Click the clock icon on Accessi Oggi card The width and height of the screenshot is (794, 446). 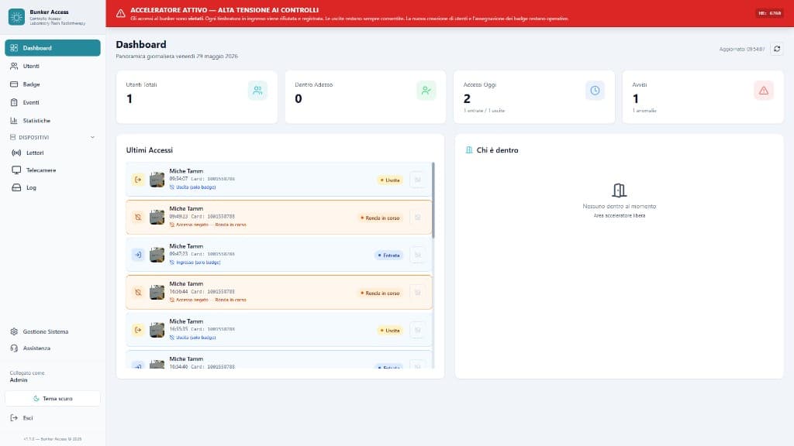tap(595, 91)
